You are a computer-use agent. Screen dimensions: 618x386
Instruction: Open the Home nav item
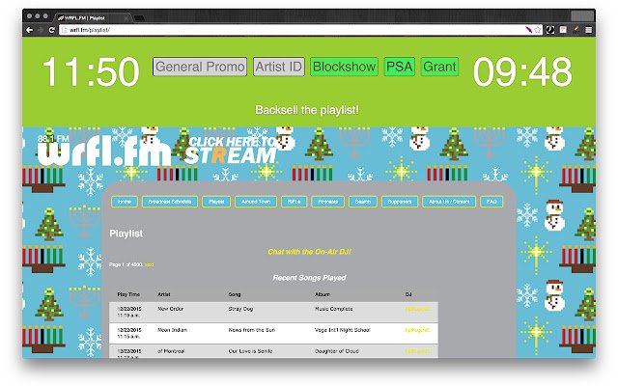(x=125, y=202)
